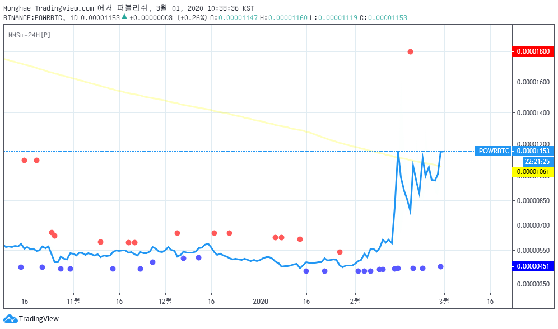Viewport: 558px width, 329px height.
Task: Select the MMSw-24H[P] indicator label
Action: pyautogui.click(x=29, y=35)
